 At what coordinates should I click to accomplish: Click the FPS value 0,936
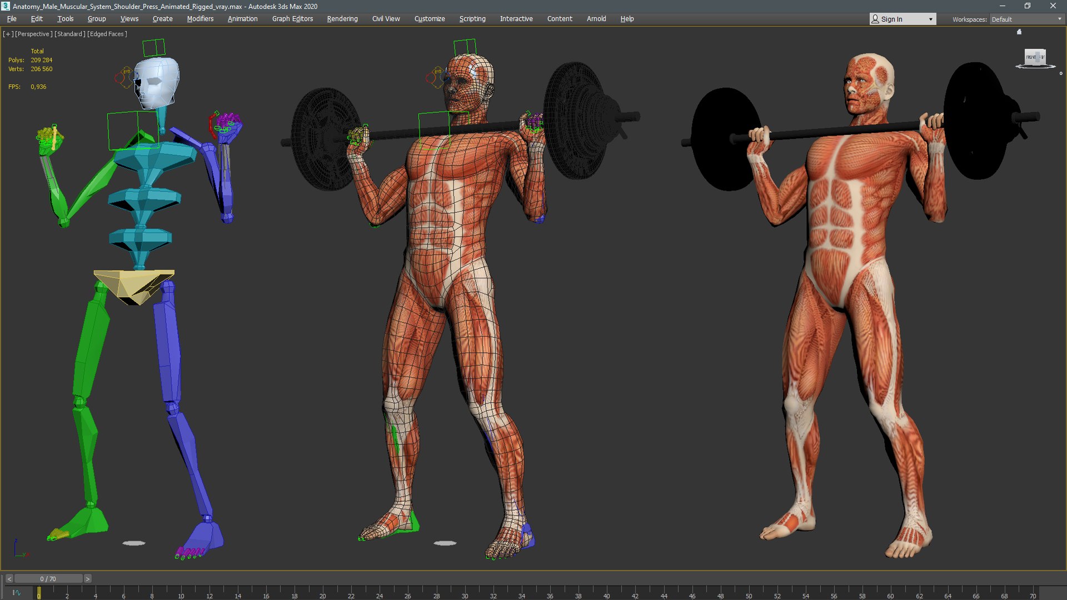pos(38,87)
